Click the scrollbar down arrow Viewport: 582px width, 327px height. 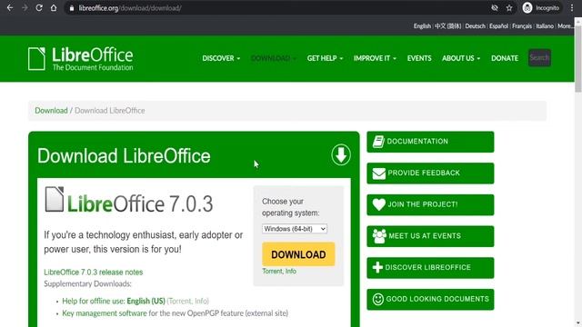578,323
